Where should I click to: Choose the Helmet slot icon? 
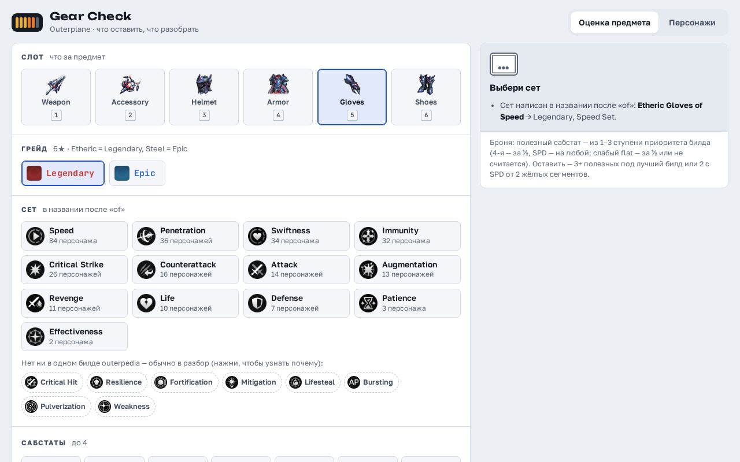204,85
